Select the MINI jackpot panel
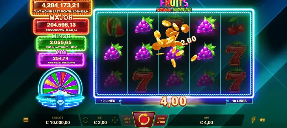The image size is (287, 128). [61, 59]
